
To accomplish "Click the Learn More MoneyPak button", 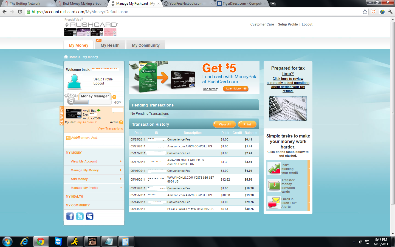I will [x=236, y=89].
